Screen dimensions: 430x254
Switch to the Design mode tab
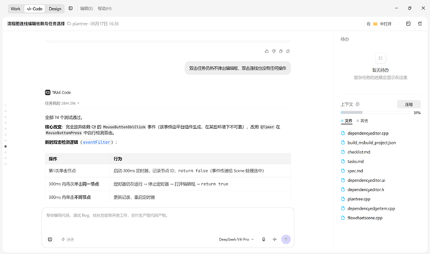[x=55, y=9]
